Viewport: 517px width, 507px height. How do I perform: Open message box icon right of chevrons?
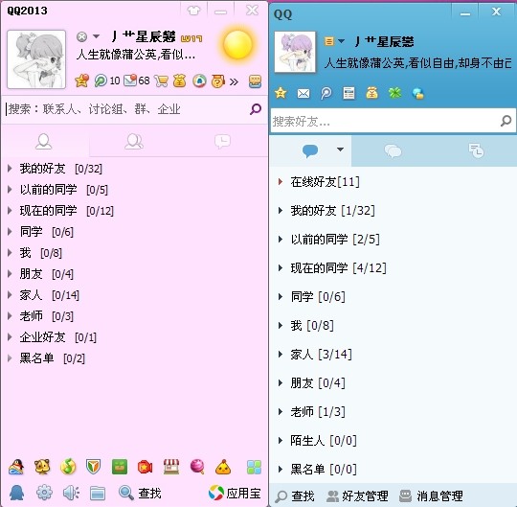coord(255,81)
